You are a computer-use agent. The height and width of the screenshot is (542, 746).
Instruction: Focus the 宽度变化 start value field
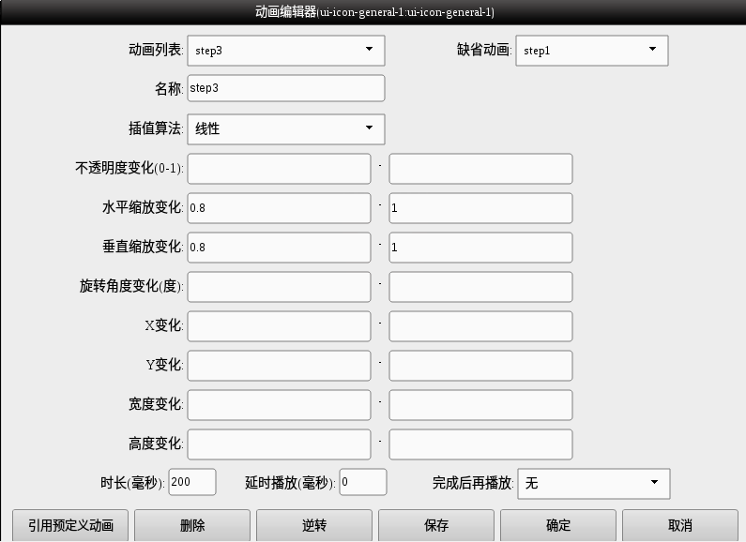point(279,405)
